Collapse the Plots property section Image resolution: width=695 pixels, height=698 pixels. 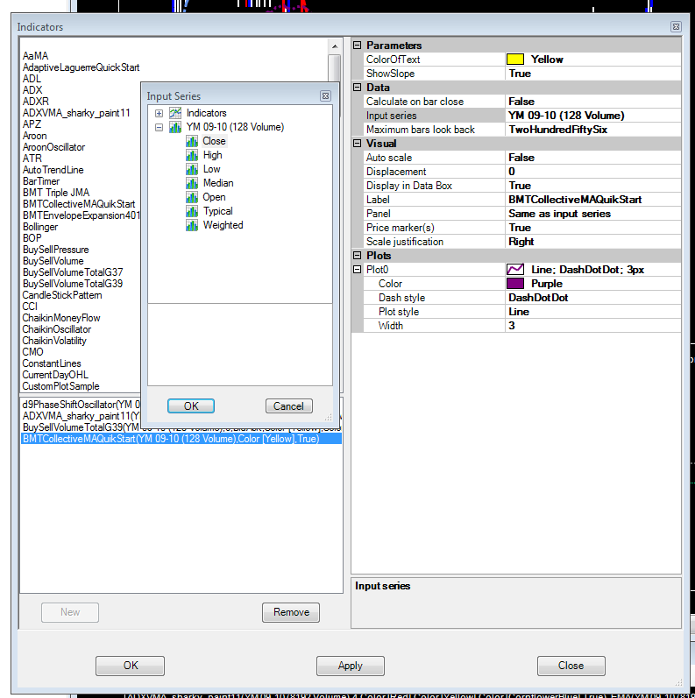click(357, 256)
